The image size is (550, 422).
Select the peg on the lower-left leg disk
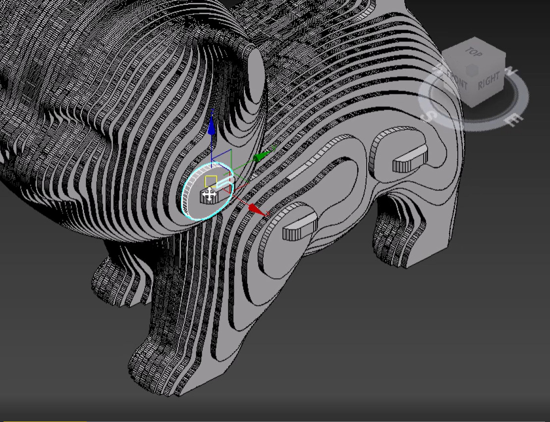[x=300, y=227]
